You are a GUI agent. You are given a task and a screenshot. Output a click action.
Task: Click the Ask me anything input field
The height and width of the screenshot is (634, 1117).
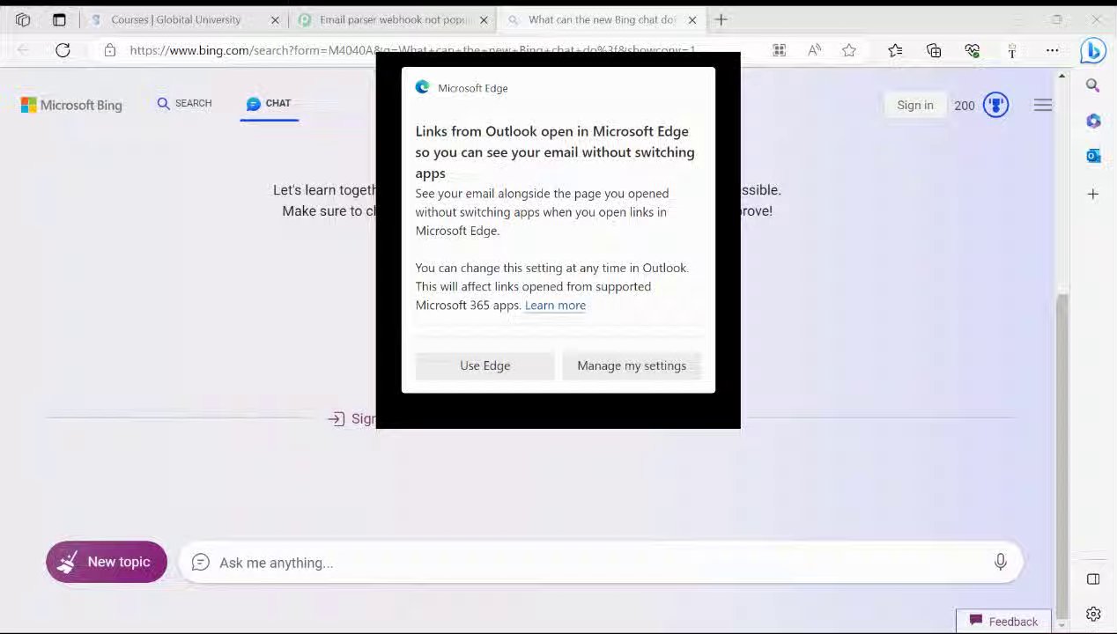pos(601,562)
